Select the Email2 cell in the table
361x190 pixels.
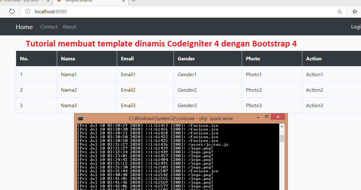(128, 90)
